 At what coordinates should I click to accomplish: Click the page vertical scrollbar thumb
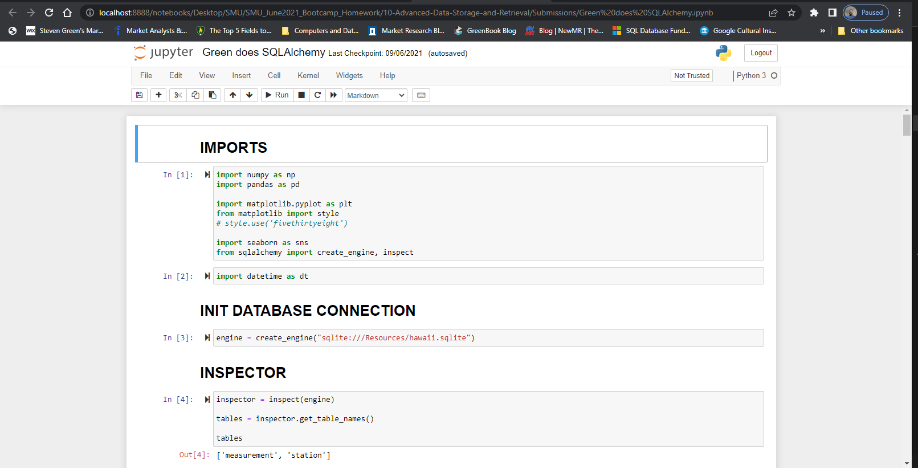coord(907,125)
